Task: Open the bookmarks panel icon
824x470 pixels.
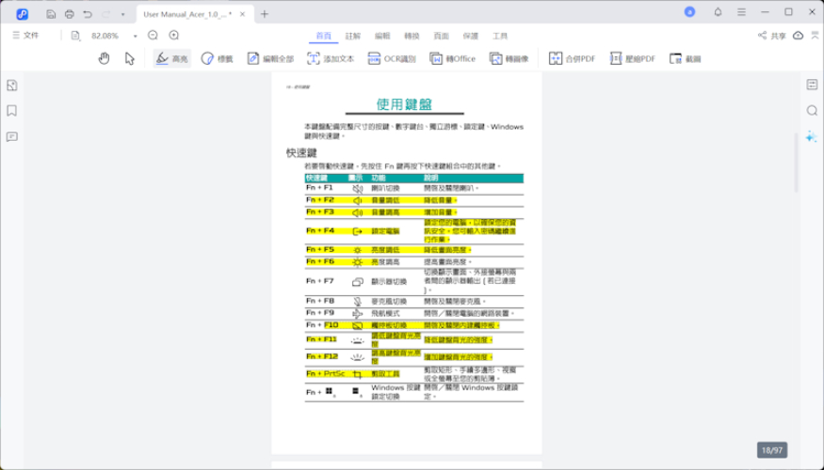Action: 12,110
